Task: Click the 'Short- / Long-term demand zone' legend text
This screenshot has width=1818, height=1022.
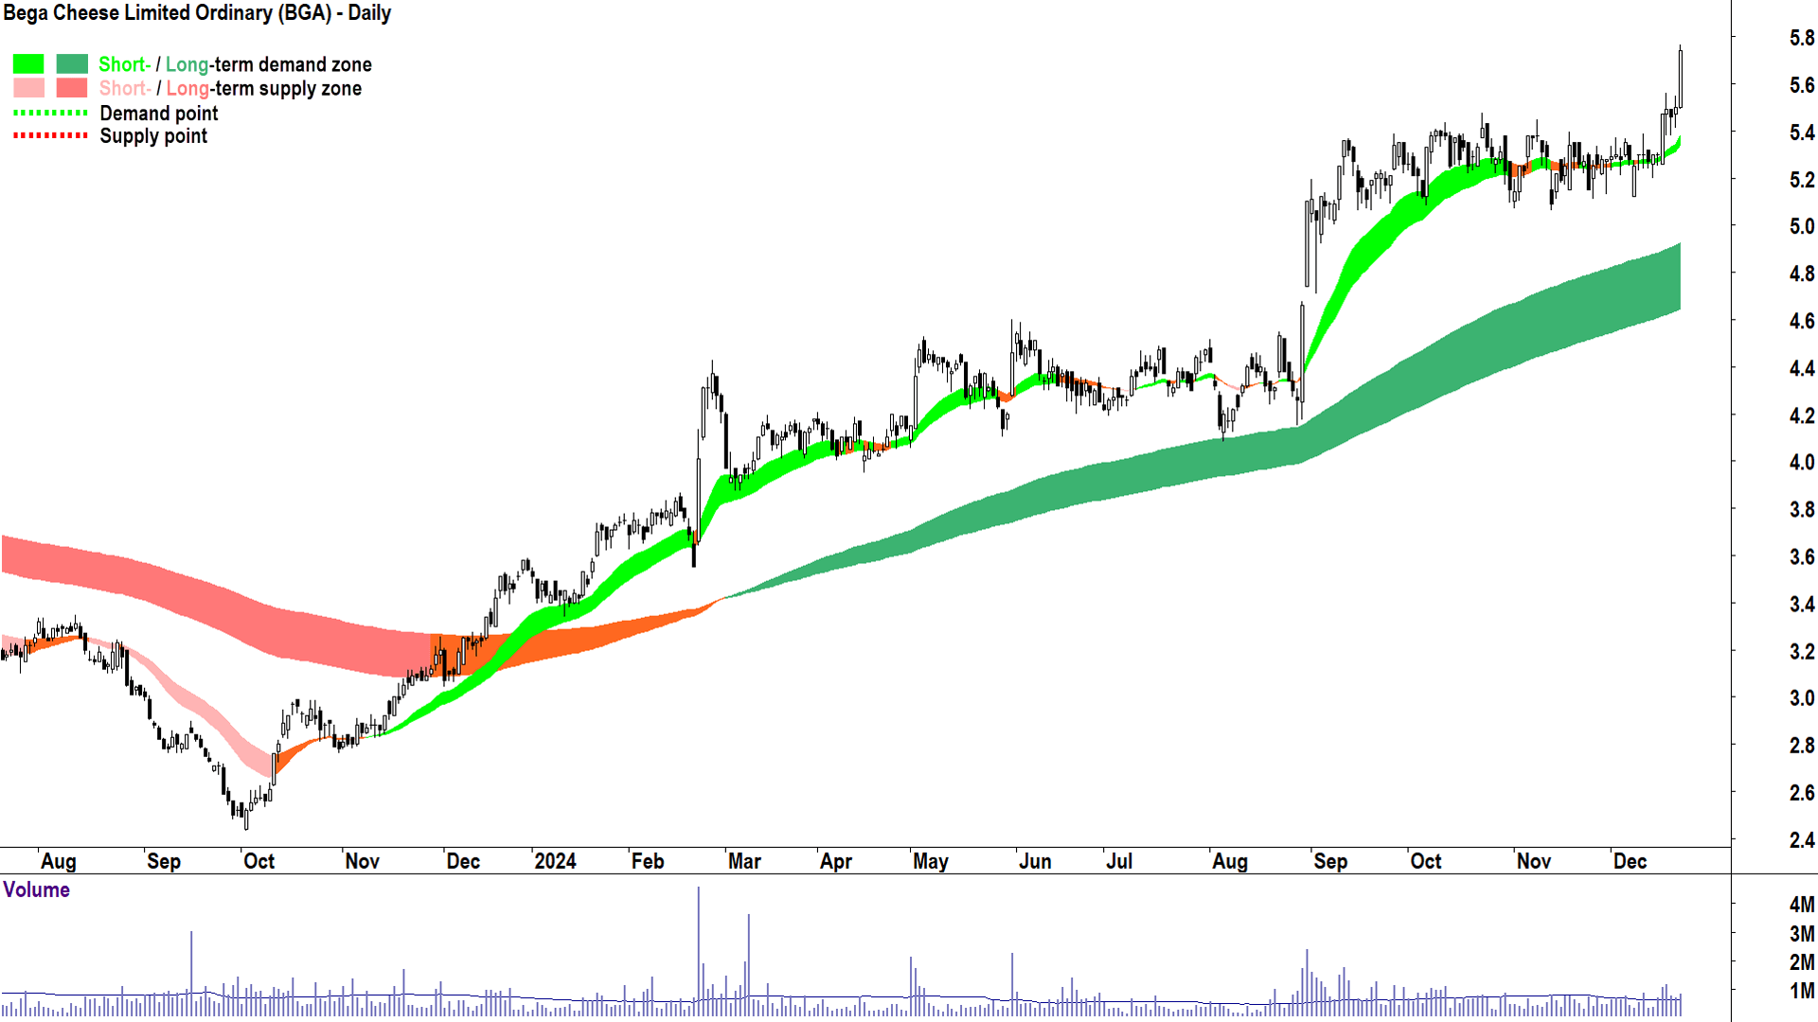Action: pos(235,64)
